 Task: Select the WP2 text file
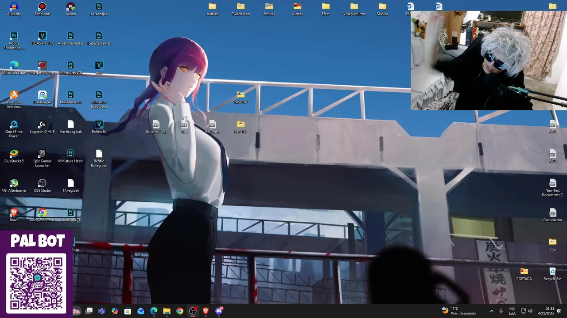[x=552, y=156]
